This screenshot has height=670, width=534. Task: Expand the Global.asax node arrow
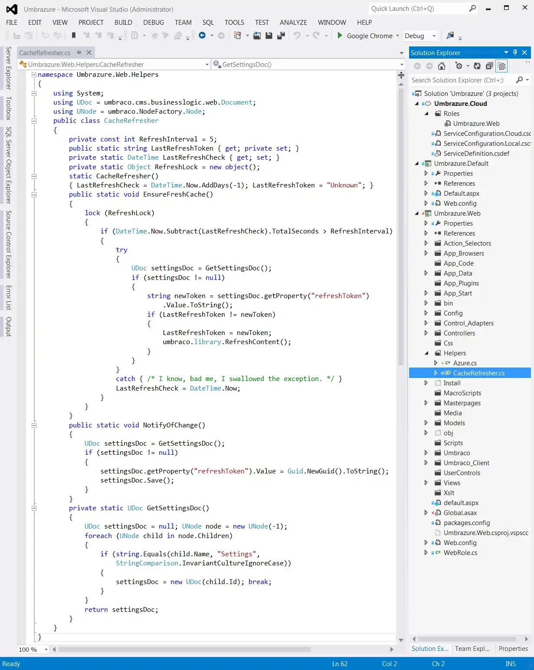(x=426, y=513)
